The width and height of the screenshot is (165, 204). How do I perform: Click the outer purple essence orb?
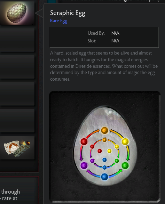tap(84, 166)
